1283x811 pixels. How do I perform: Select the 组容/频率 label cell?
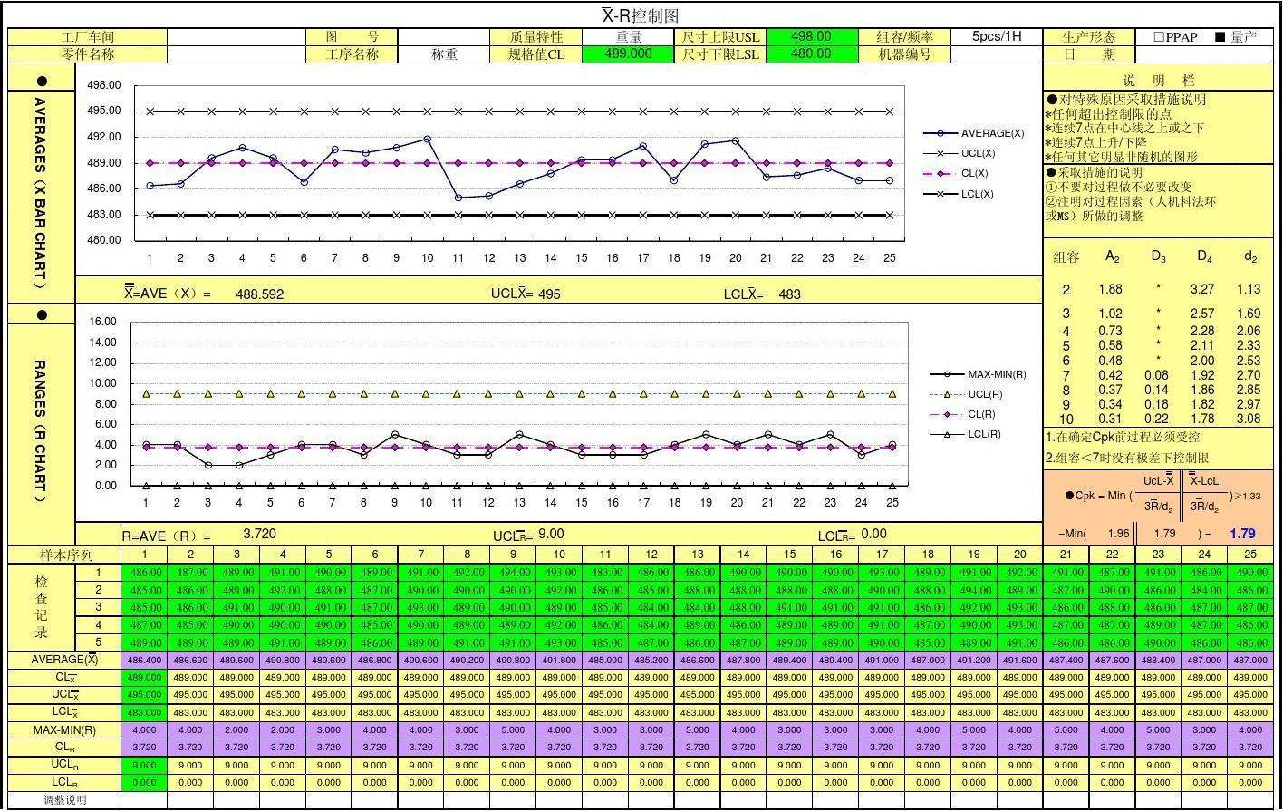click(904, 37)
